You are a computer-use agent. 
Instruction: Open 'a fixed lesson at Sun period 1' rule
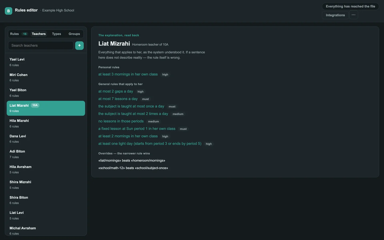tap(137, 129)
